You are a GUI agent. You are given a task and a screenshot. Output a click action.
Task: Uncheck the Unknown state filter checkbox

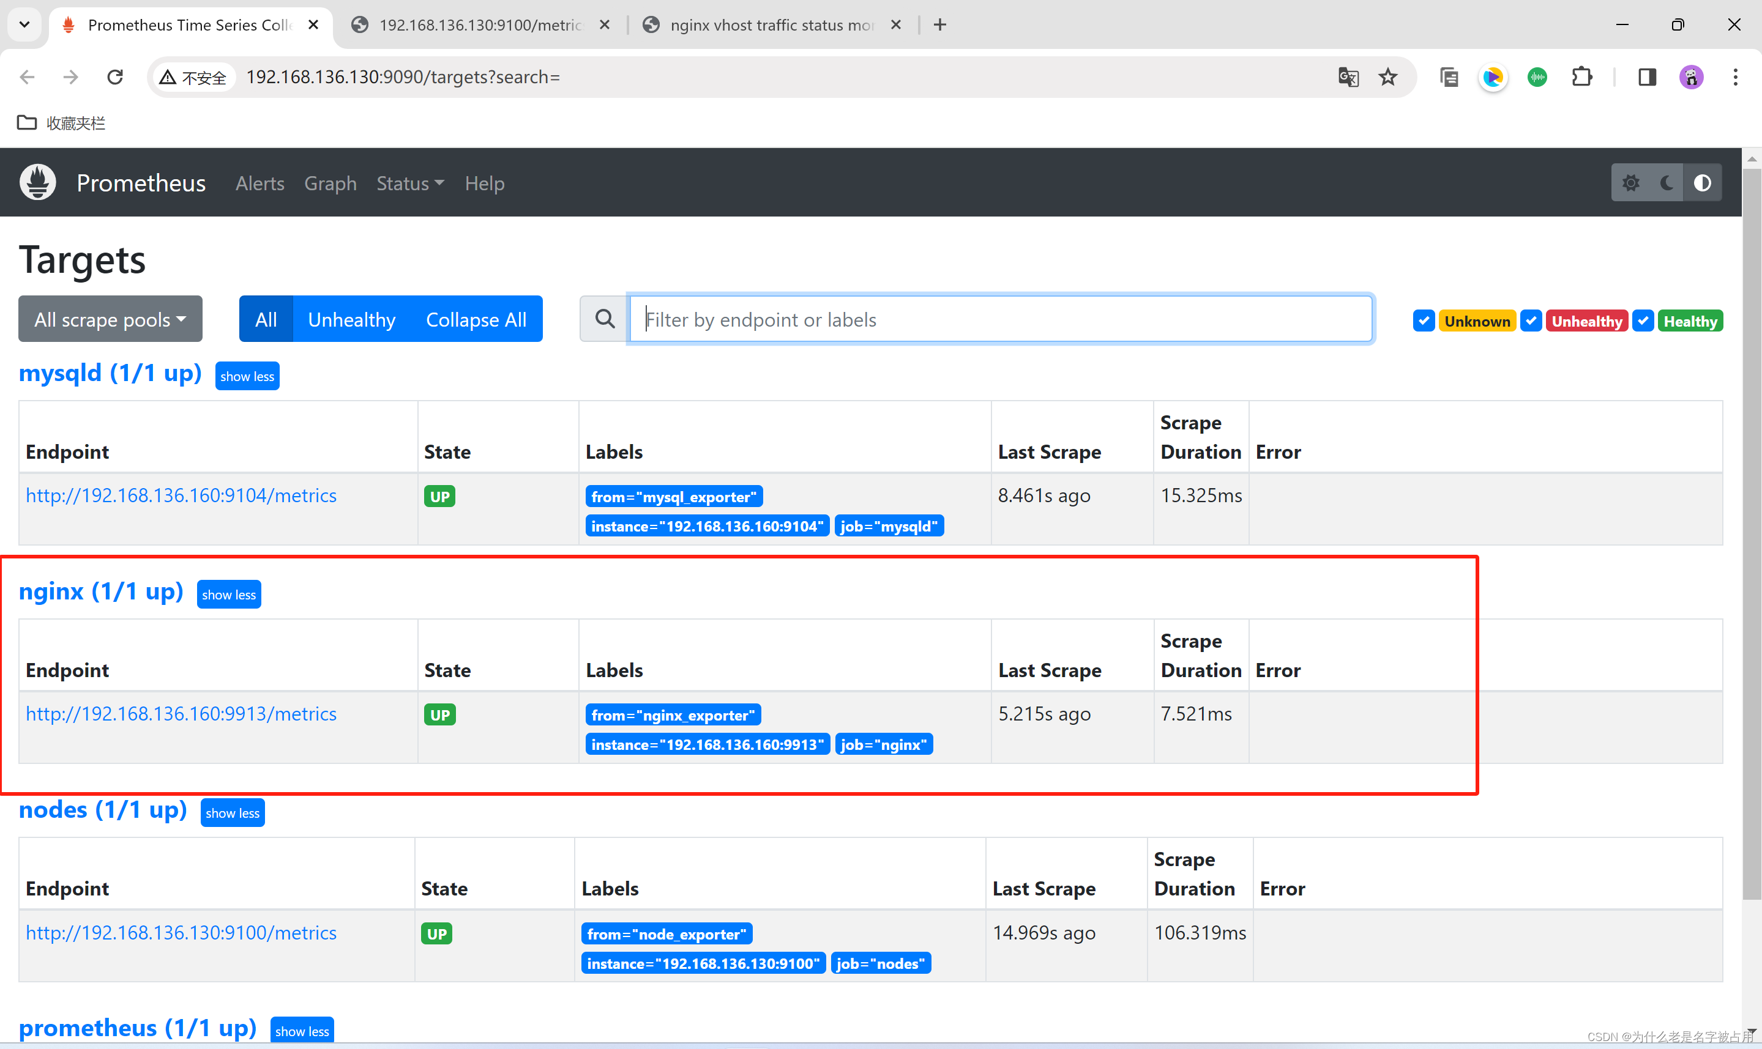coord(1424,321)
